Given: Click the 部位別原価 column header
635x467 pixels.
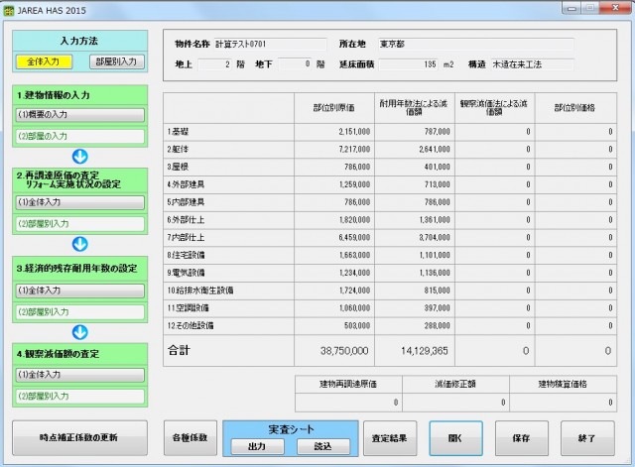Looking at the screenshot, I should (x=334, y=108).
